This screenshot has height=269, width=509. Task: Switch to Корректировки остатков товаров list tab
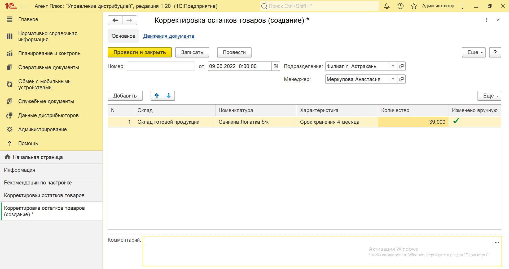(51, 195)
